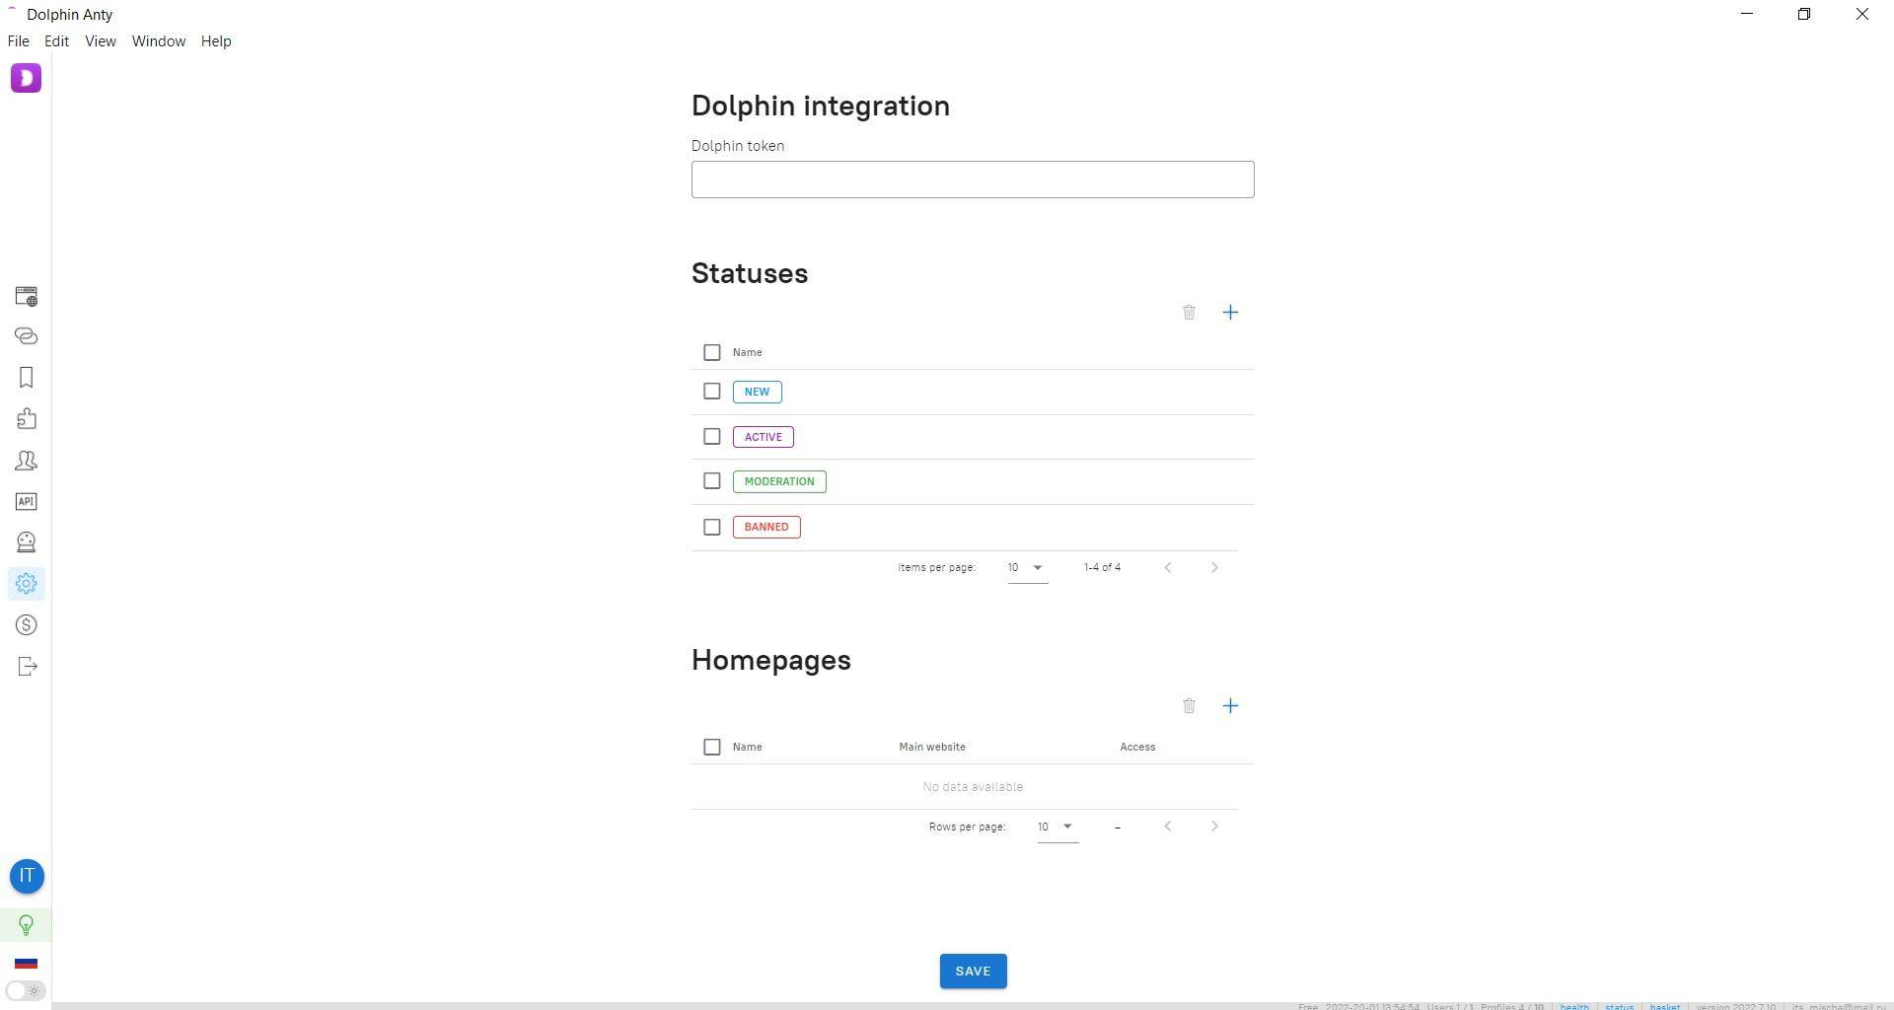Open the IT user avatar
Viewport: 1894px width, 1010px height.
[27, 876]
